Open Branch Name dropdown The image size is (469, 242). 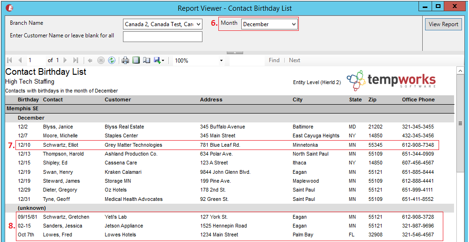[198, 24]
